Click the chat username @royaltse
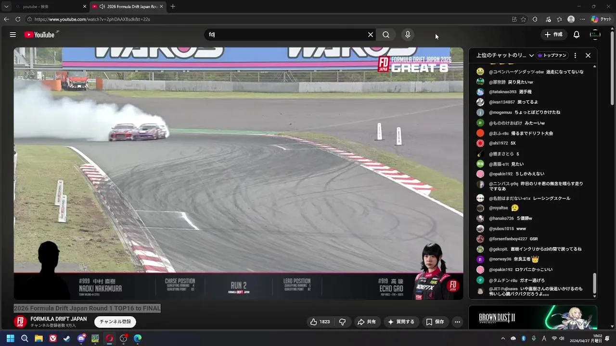 [x=499, y=208]
